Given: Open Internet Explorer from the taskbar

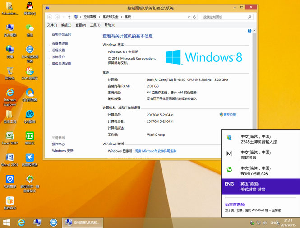Looking at the screenshot, I should pos(21,223).
